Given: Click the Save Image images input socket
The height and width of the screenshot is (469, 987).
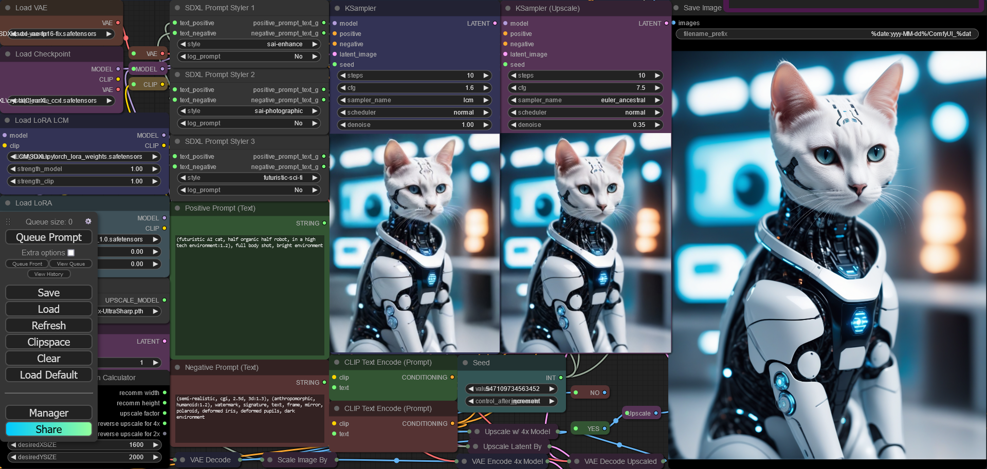Looking at the screenshot, I should [674, 23].
